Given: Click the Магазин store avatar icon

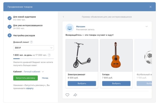Looking at the screenshot, I should pyautogui.click(x=69, y=28).
